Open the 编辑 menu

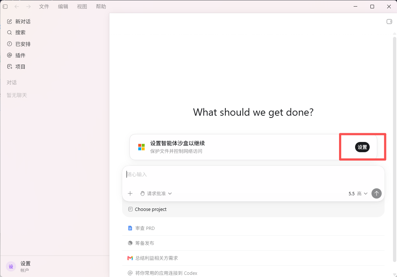pos(63,7)
